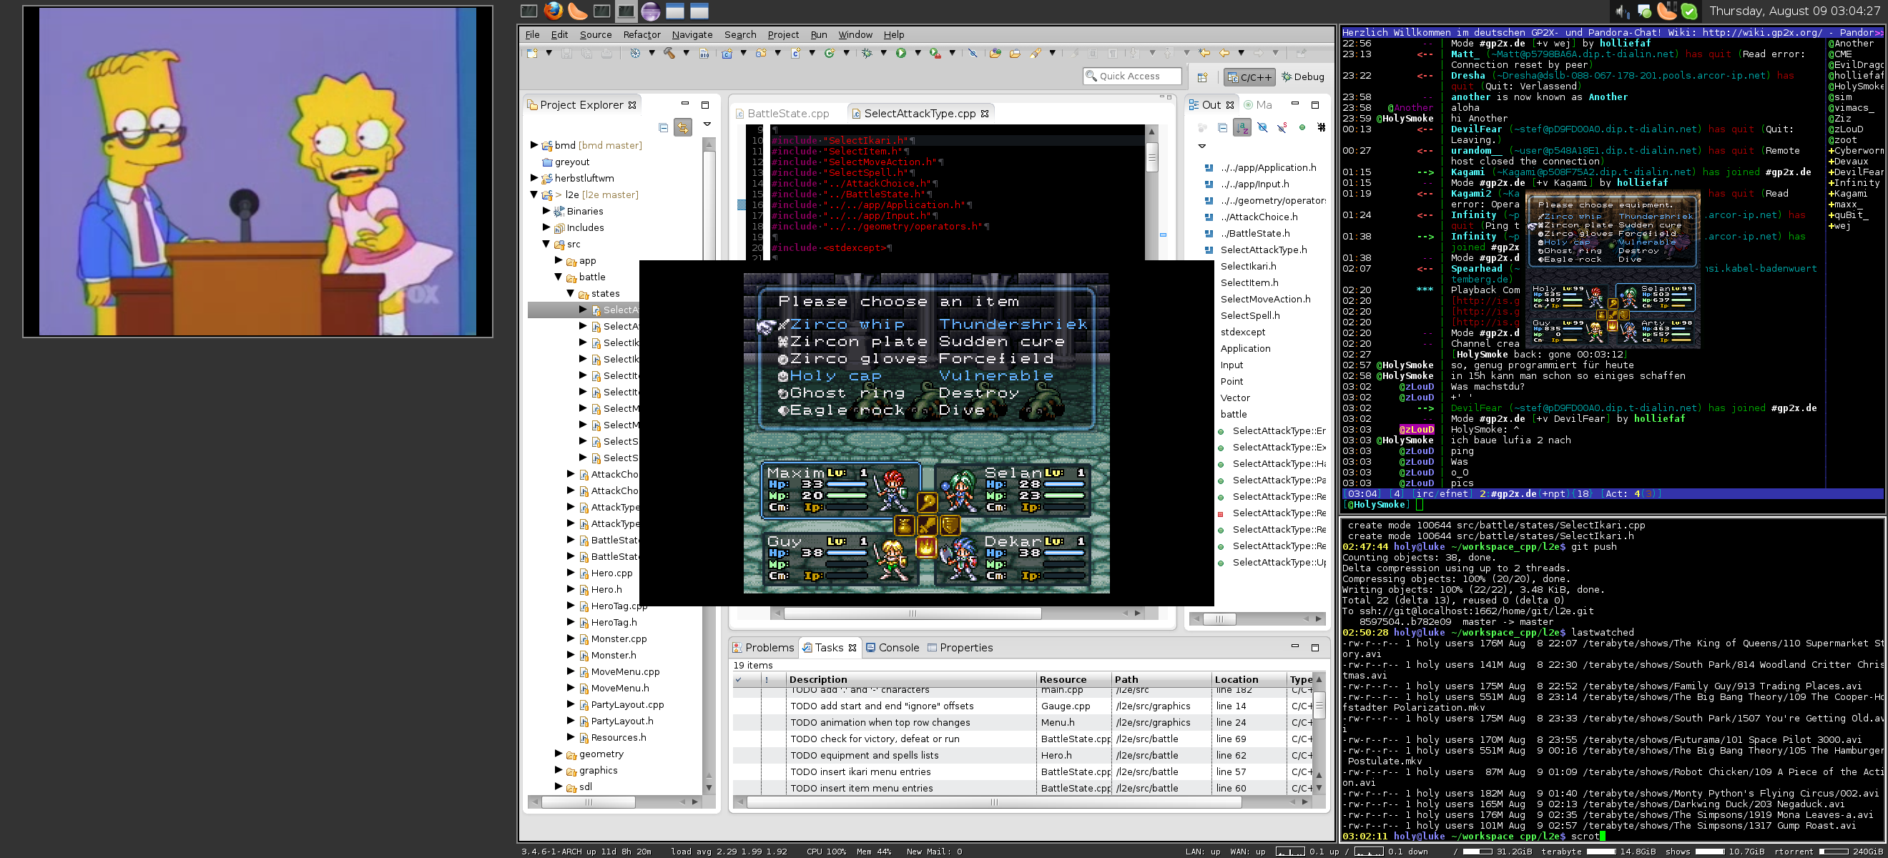Open the Navigate menu

pyautogui.click(x=692, y=34)
